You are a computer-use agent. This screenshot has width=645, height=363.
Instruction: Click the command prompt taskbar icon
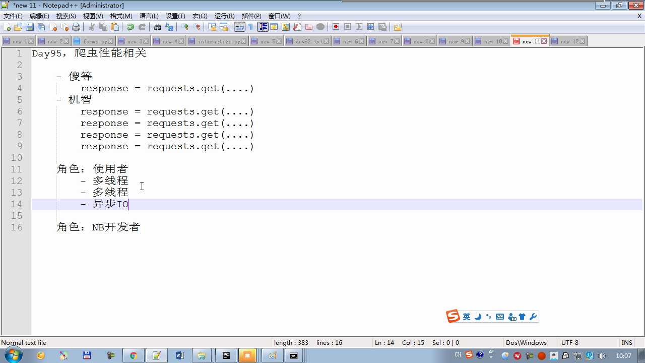pyautogui.click(x=293, y=355)
